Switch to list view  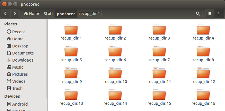click(210, 14)
